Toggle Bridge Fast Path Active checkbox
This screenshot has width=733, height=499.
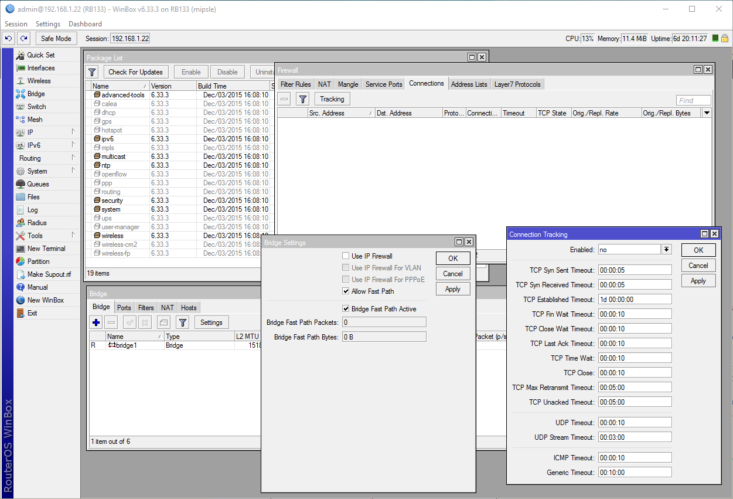(346, 309)
